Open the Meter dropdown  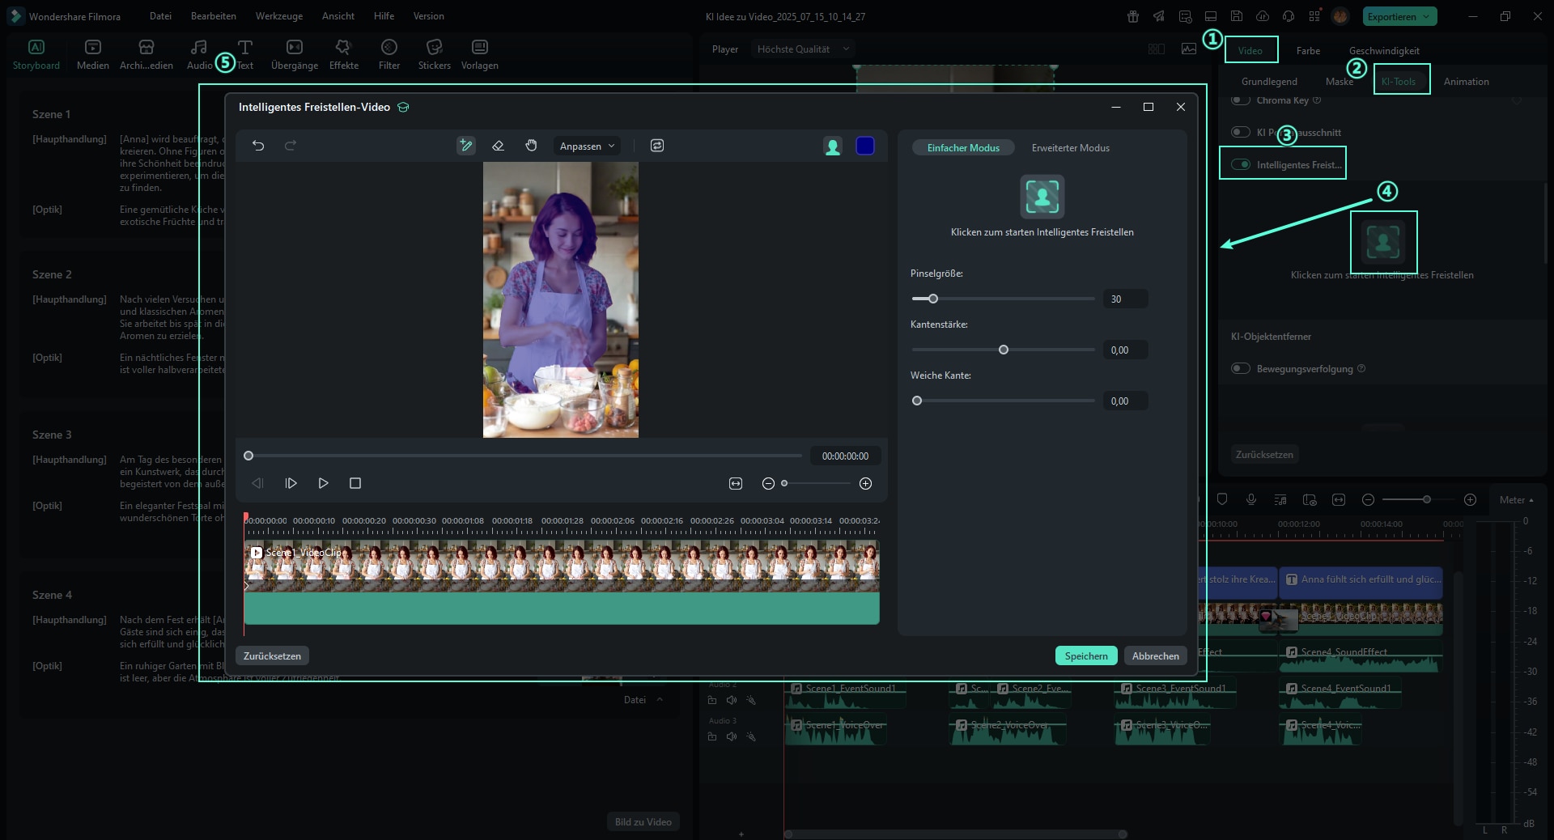pos(1516,500)
